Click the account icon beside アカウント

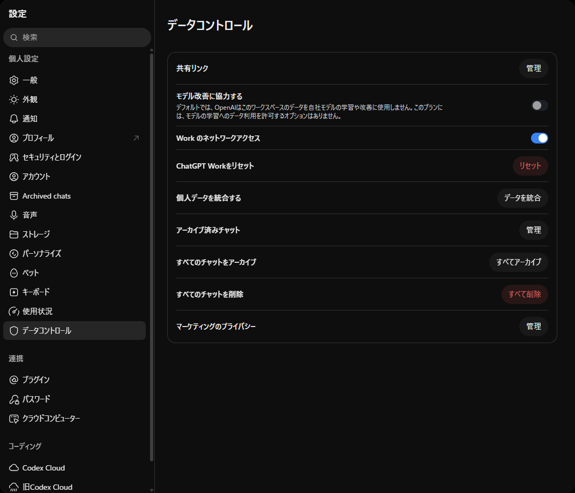(14, 177)
